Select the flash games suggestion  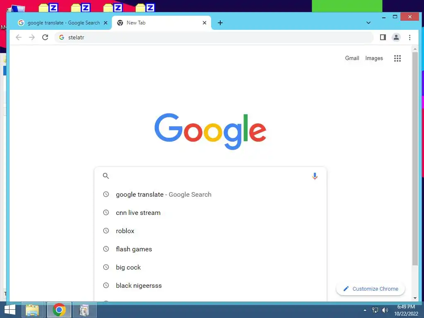point(210,249)
